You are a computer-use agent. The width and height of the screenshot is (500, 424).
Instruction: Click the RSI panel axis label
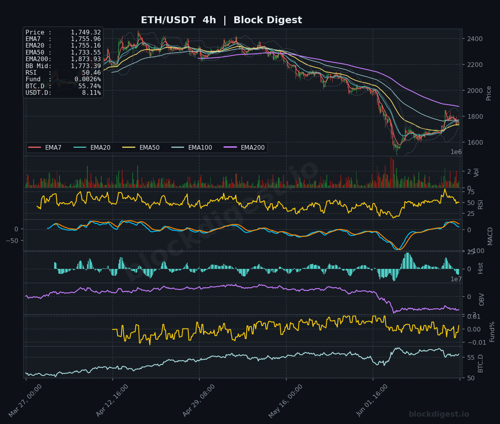point(481,204)
